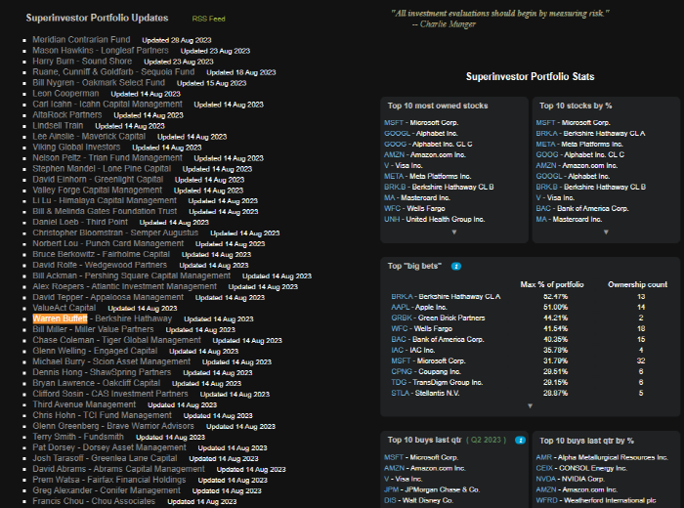Open Mason Hawkins - Longleaf Partners
This screenshot has height=508, width=684.
click(101, 51)
